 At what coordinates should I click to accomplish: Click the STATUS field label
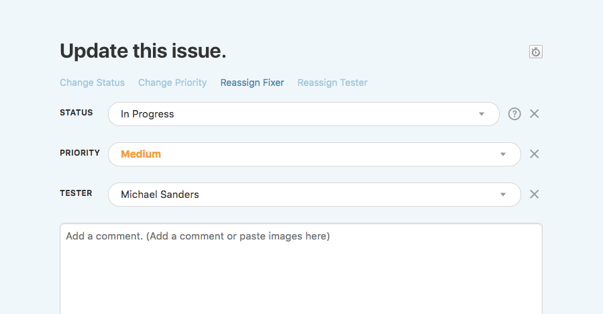[76, 113]
